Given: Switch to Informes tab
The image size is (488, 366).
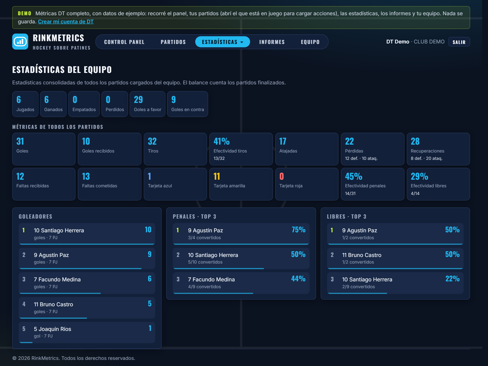Looking at the screenshot, I should point(272,42).
